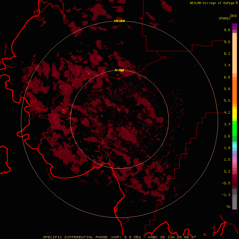Click the TH label on the color scale
Screen dimensions: 239x239
[x=228, y=207]
